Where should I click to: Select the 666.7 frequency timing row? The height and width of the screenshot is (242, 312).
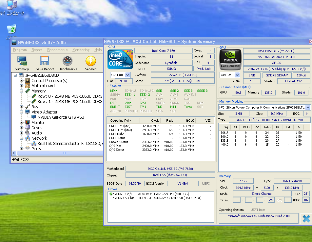(x=264, y=133)
